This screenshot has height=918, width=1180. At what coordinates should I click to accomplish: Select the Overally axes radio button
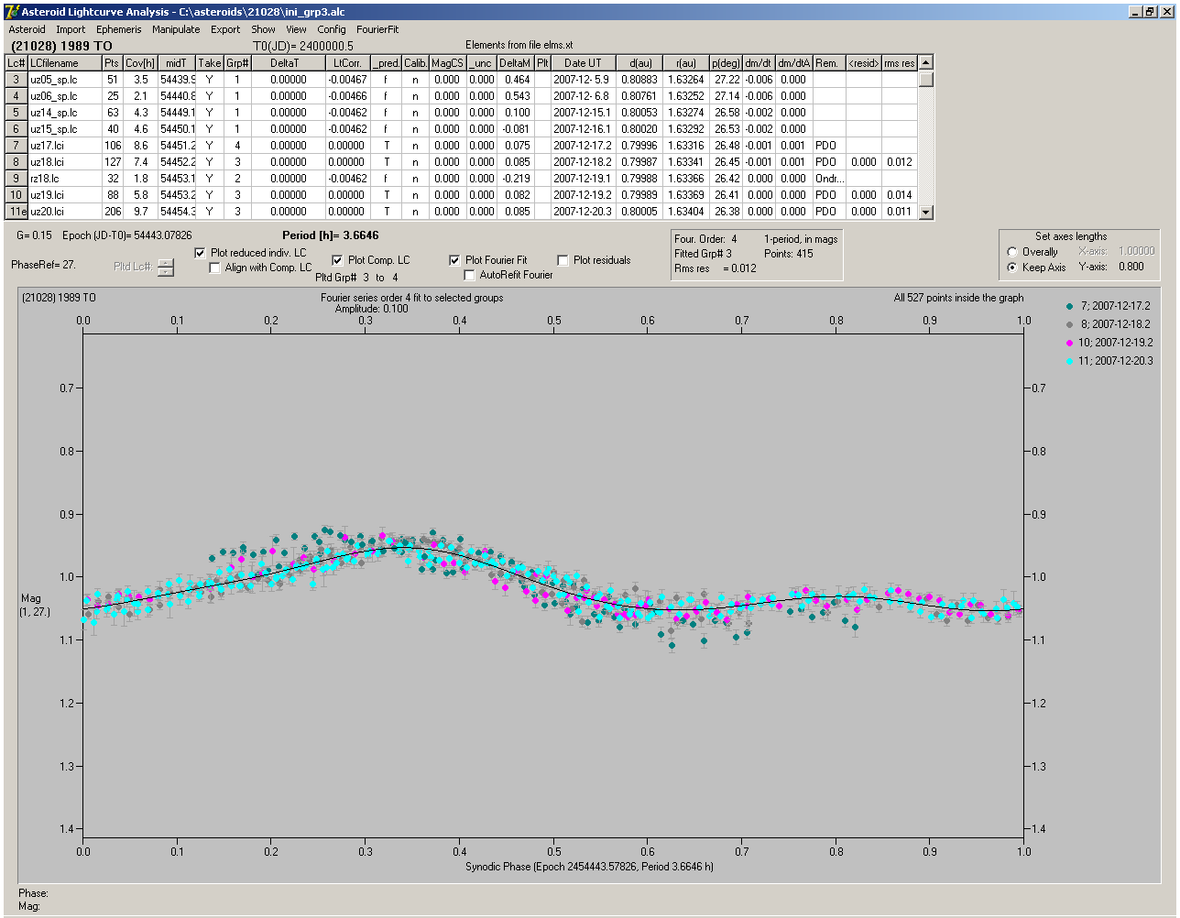click(x=1012, y=252)
